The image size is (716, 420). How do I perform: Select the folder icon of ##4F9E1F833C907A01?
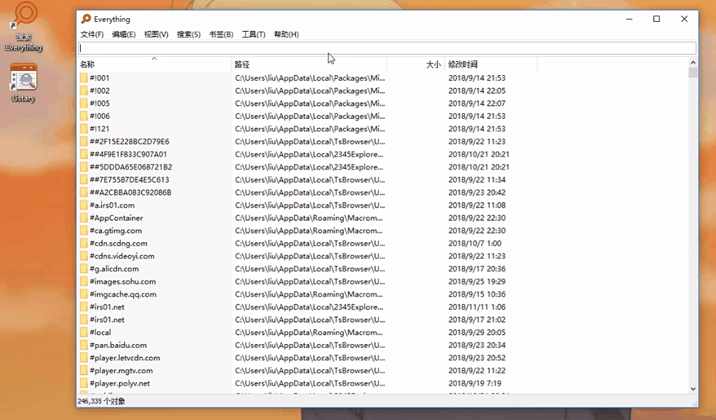(84, 154)
